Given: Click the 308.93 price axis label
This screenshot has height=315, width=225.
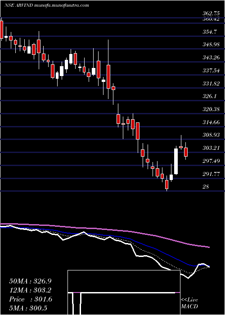Looking at the screenshot, I should (x=211, y=135).
